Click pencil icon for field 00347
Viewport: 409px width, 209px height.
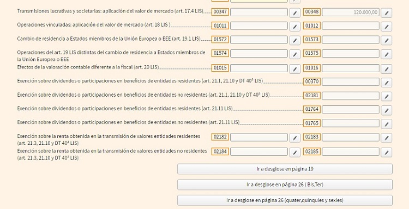[294, 12]
